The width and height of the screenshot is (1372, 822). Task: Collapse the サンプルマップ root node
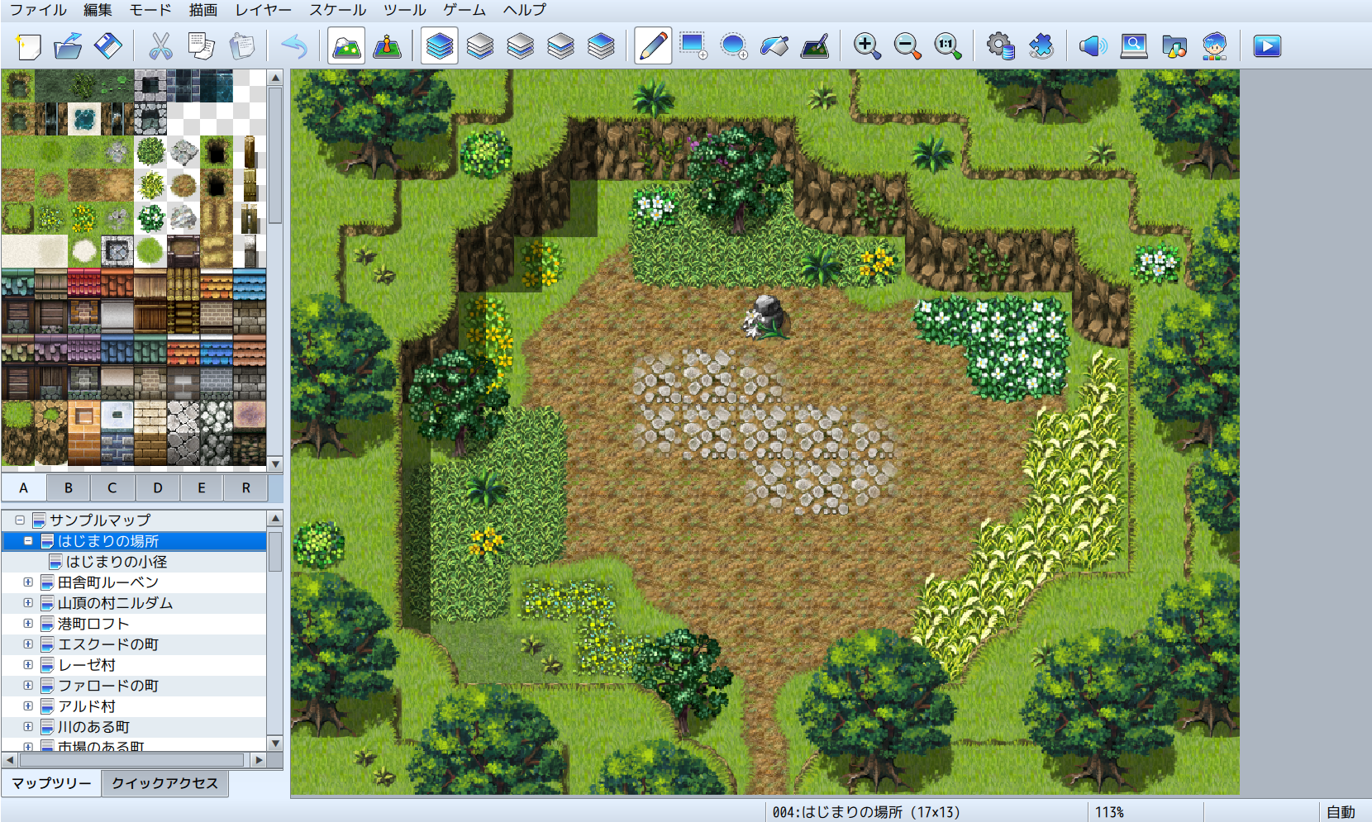[20, 520]
